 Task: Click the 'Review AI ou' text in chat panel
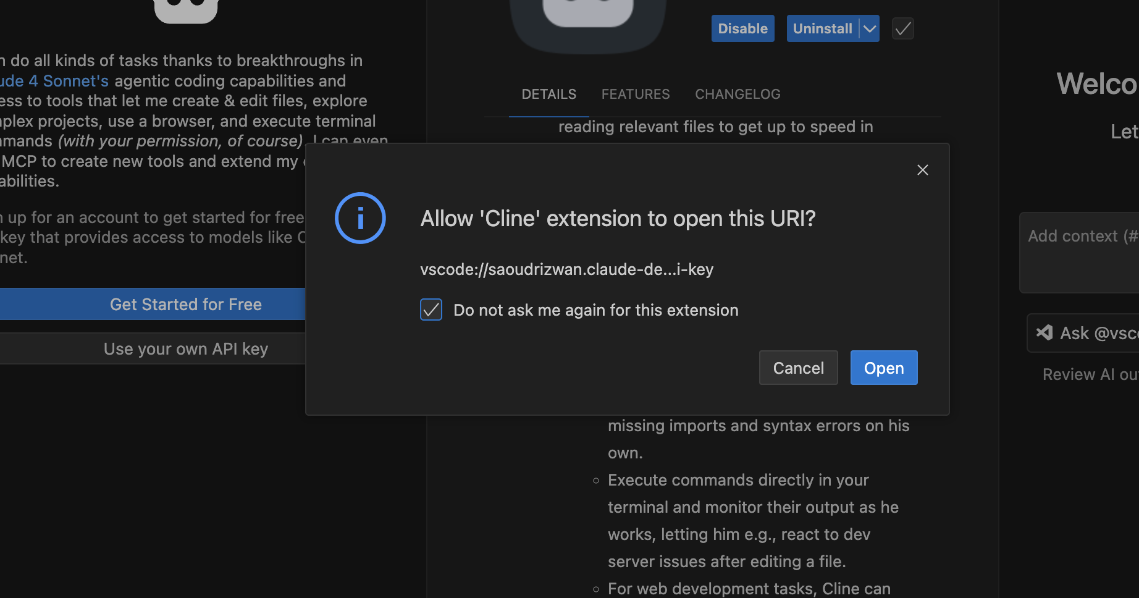pos(1090,374)
